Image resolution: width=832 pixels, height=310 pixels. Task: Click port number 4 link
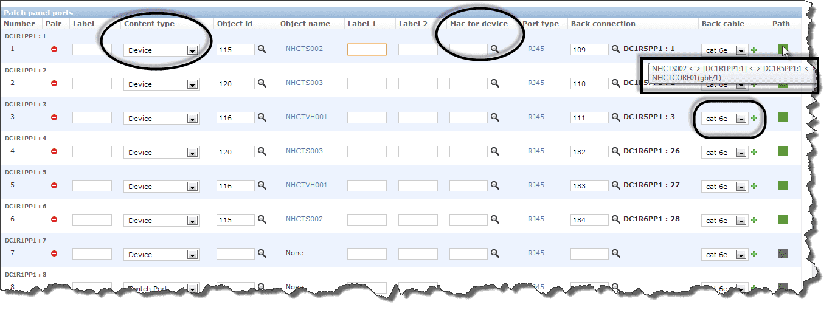[x=12, y=151]
